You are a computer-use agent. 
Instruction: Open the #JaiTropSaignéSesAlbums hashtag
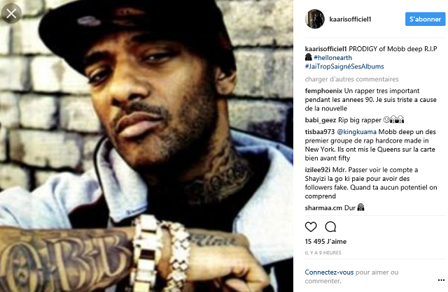point(344,66)
